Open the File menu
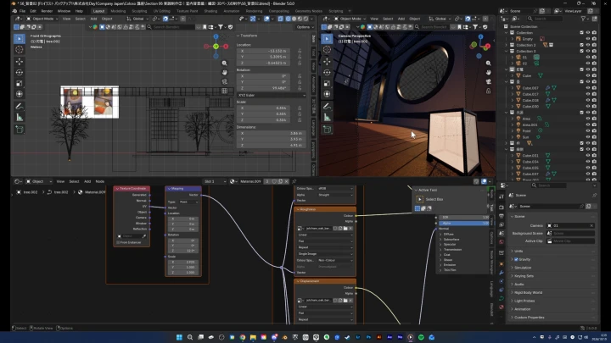The image size is (611, 343). [22, 11]
